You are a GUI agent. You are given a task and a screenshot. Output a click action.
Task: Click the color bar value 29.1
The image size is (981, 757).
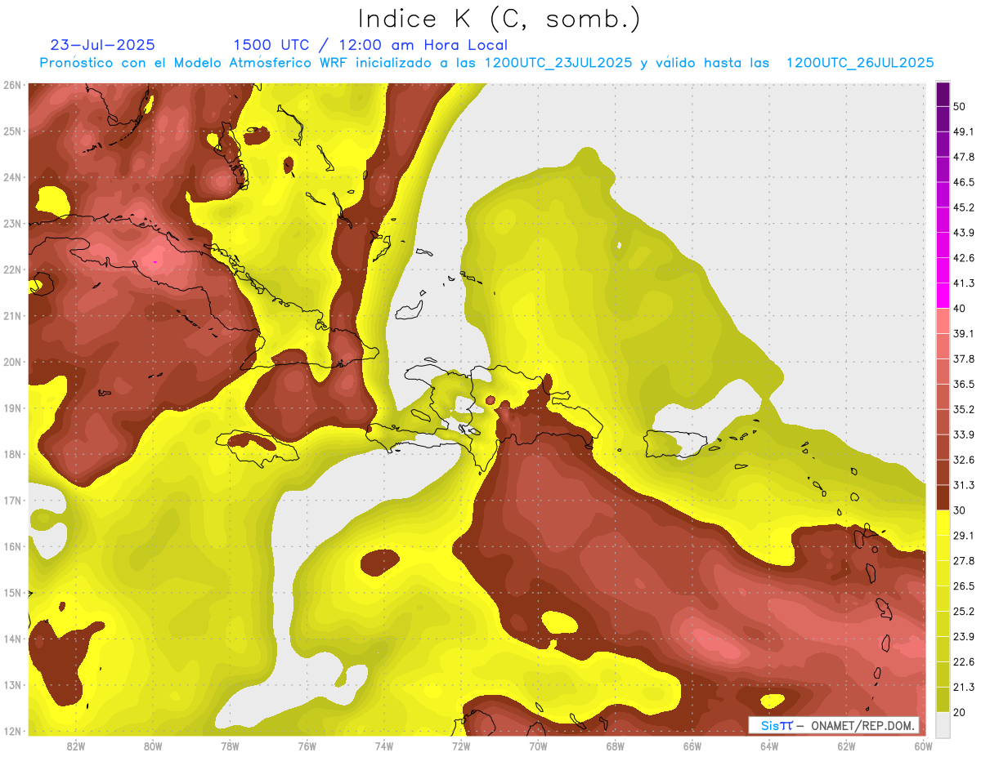[x=964, y=536]
